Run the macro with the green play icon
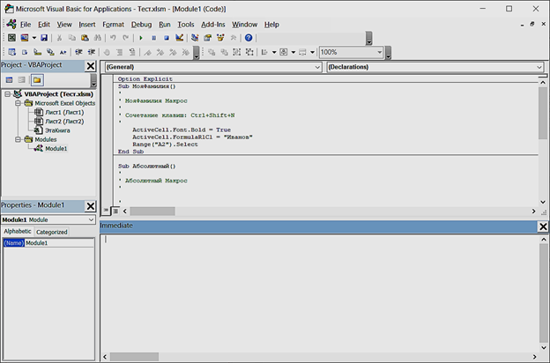This screenshot has width=550, height=363. coord(141,38)
